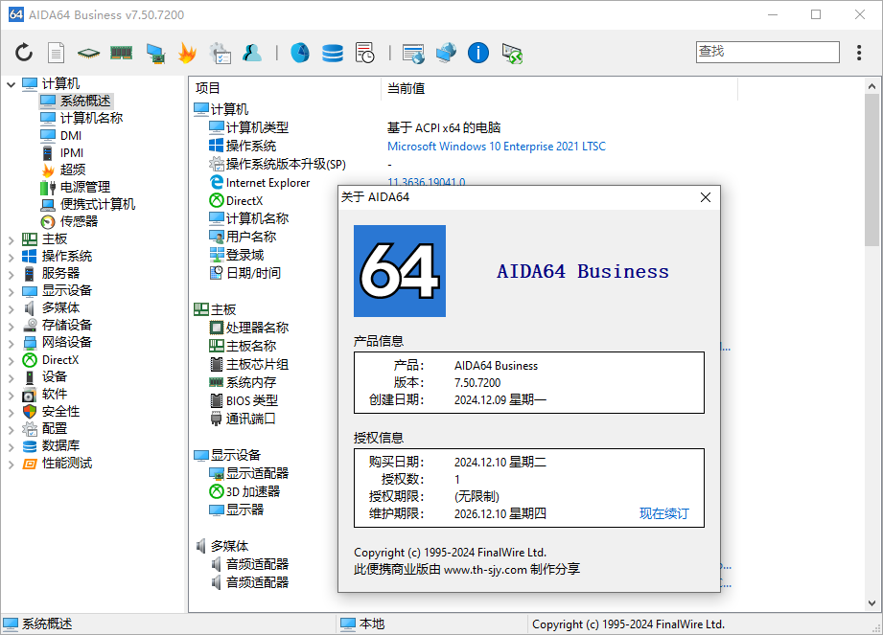Image resolution: width=883 pixels, height=635 pixels.
Task: Click the blue database disks toolbar icon
Action: click(x=333, y=53)
